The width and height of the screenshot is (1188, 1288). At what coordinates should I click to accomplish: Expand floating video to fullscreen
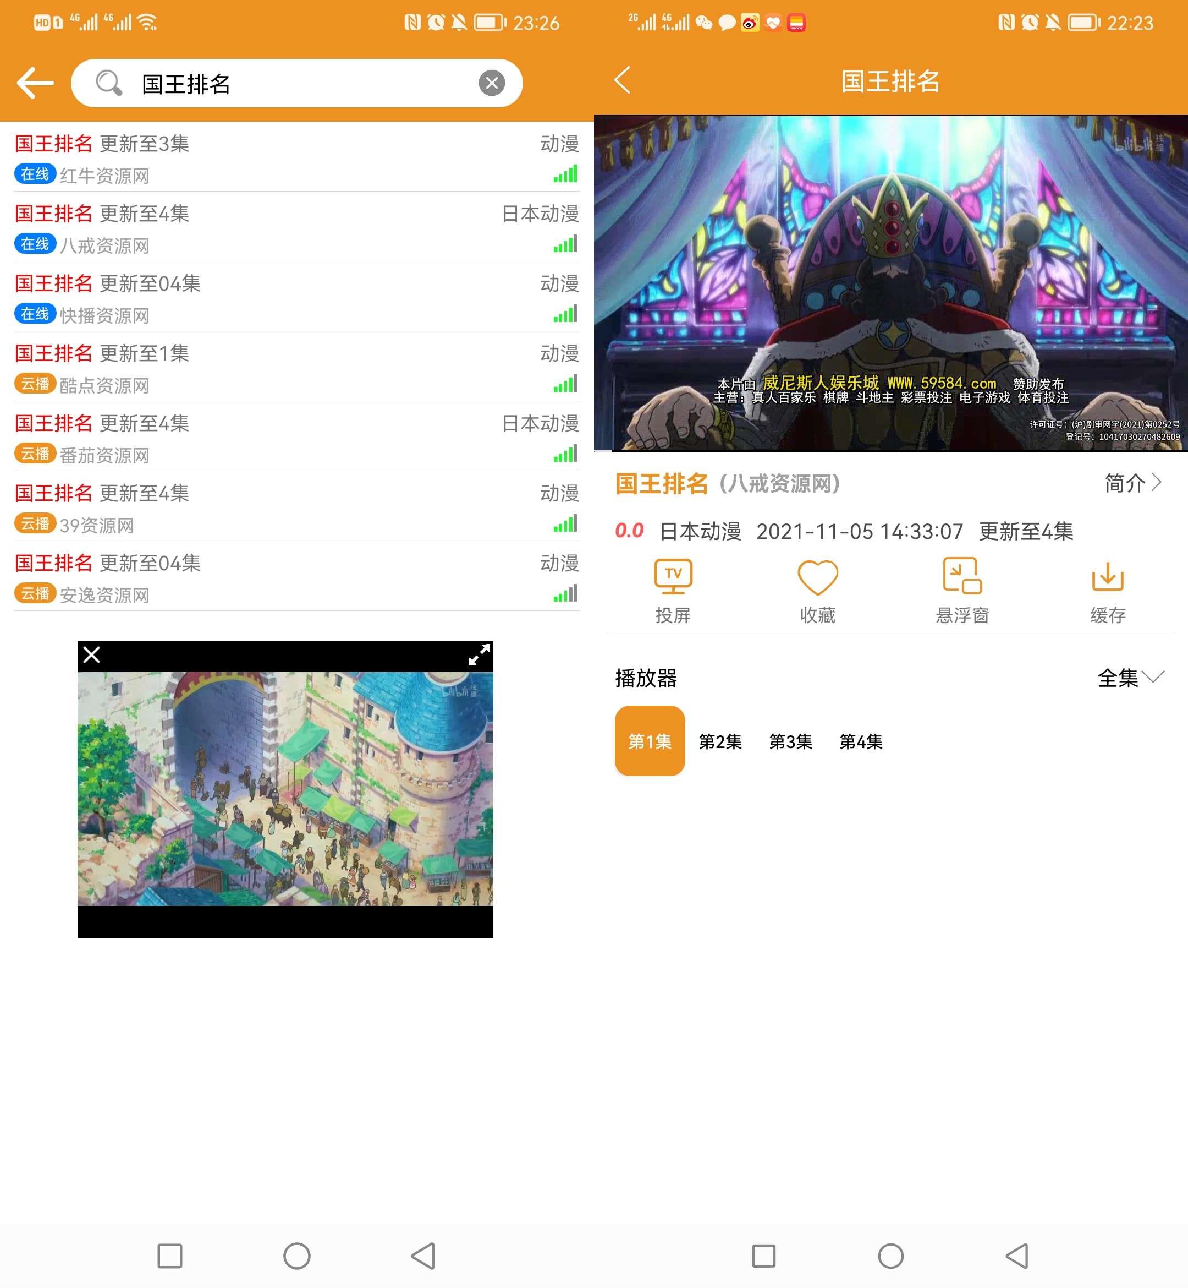click(479, 655)
